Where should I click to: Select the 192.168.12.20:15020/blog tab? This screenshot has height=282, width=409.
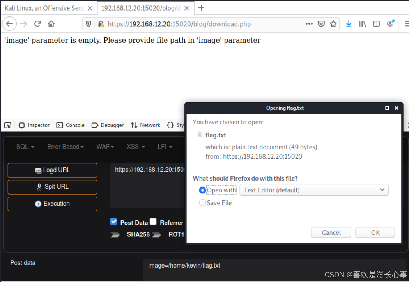pyautogui.click(x=145, y=8)
